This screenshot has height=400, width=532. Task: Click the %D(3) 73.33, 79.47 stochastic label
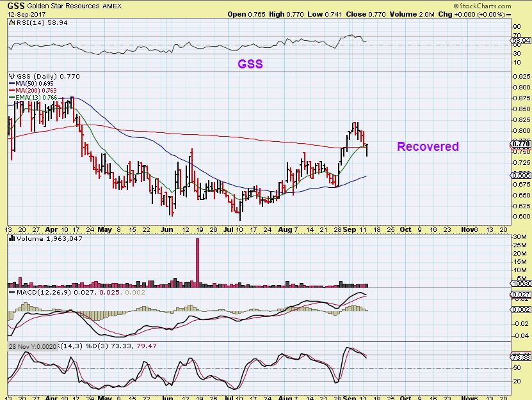[x=120, y=346]
